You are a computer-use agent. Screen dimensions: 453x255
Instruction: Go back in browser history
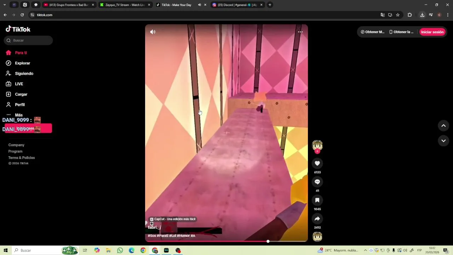(x=5, y=15)
